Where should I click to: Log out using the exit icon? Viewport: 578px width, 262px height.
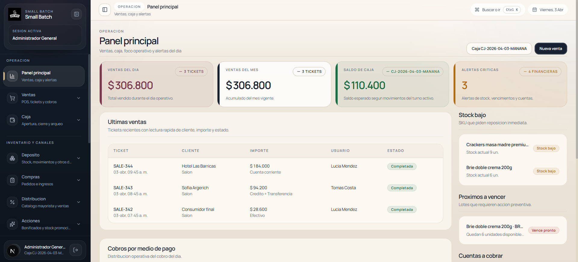pyautogui.click(x=76, y=250)
